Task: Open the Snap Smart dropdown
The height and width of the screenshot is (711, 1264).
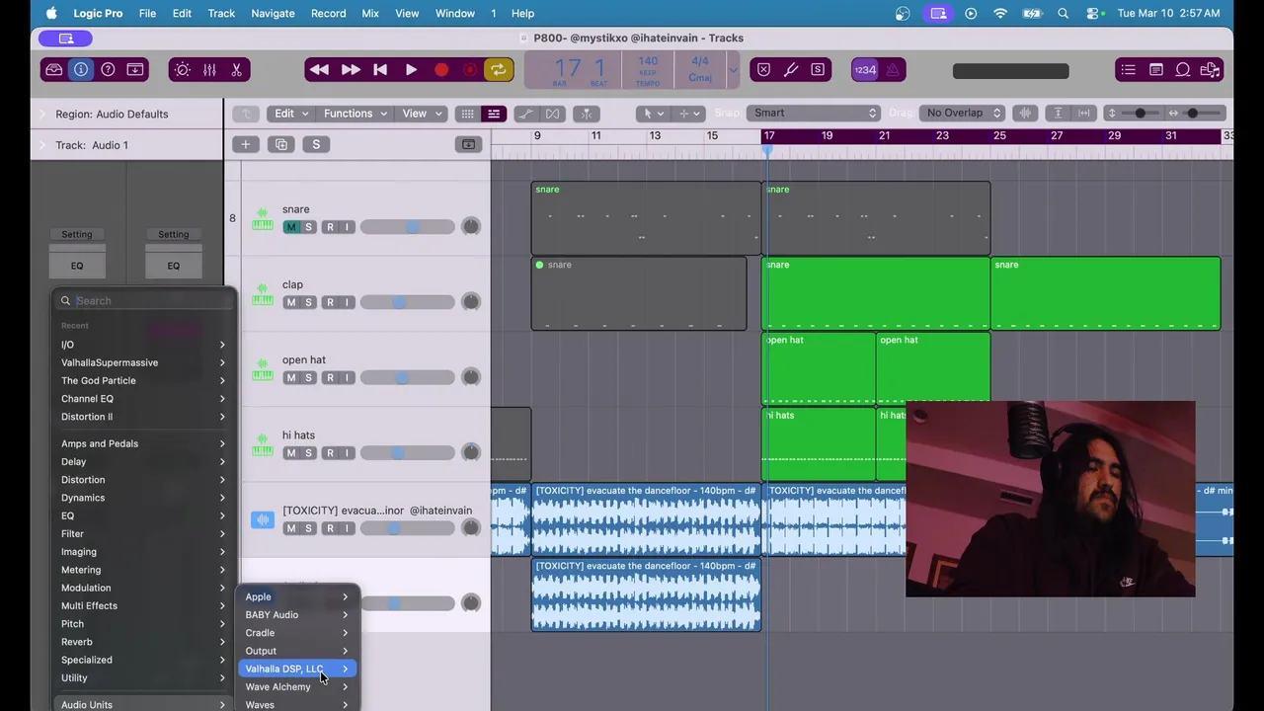Action: pos(814,114)
